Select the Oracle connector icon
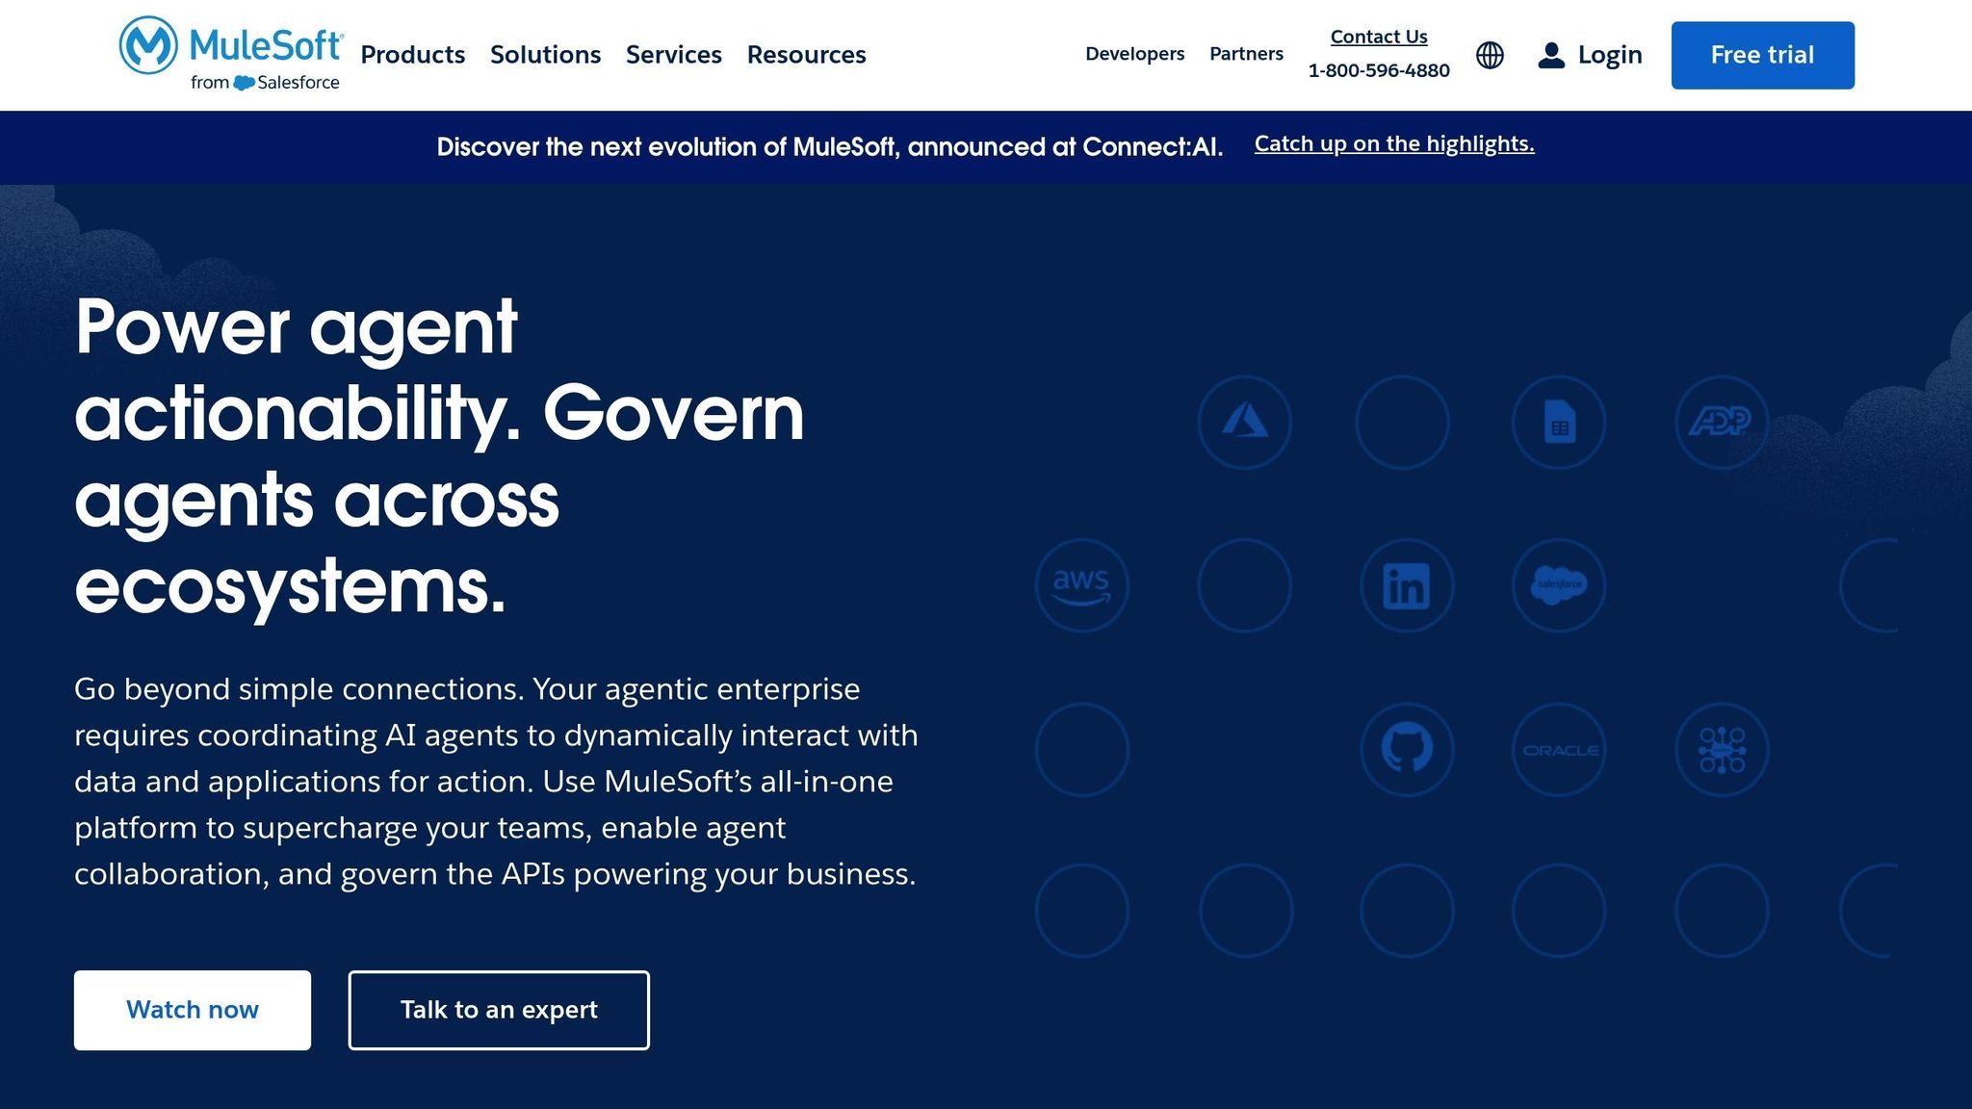 tap(1559, 749)
